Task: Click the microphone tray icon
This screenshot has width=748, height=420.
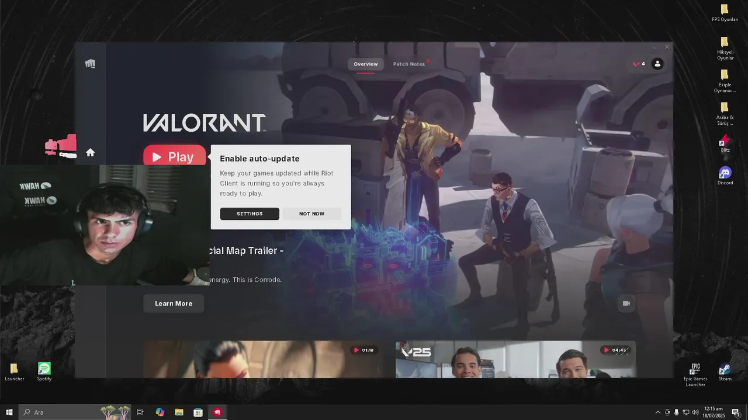Action: [677, 412]
